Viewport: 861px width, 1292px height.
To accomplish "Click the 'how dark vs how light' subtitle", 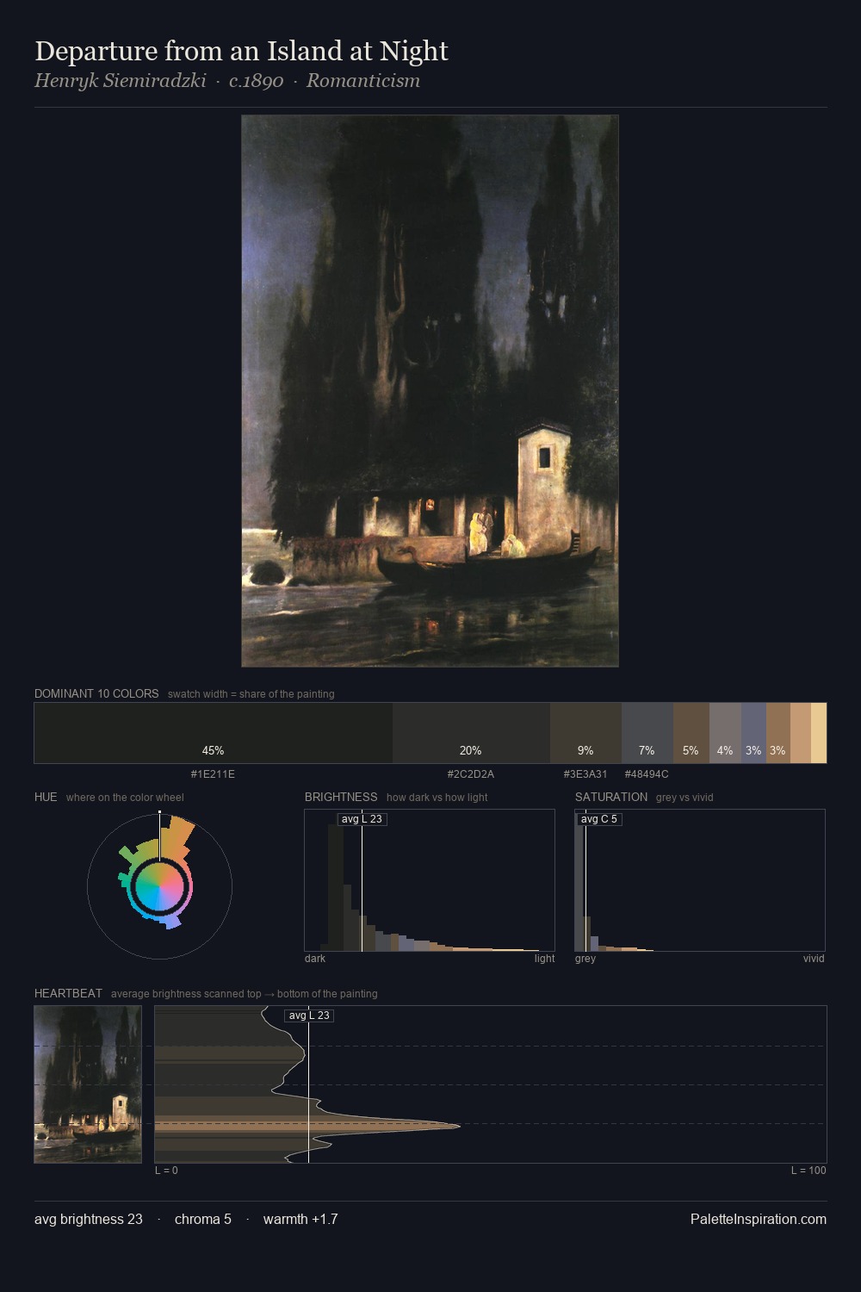I will coord(437,798).
